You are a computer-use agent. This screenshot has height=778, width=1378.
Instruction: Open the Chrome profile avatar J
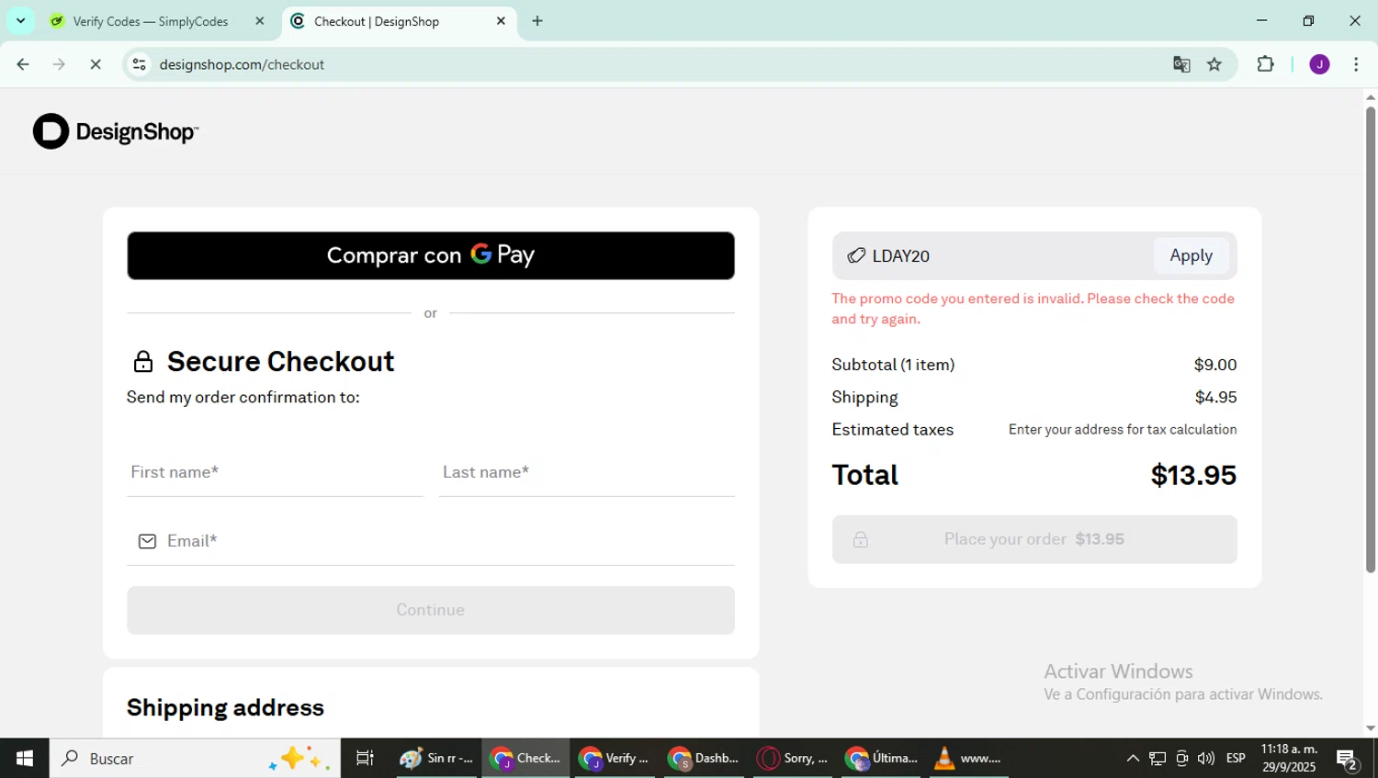(x=1319, y=64)
